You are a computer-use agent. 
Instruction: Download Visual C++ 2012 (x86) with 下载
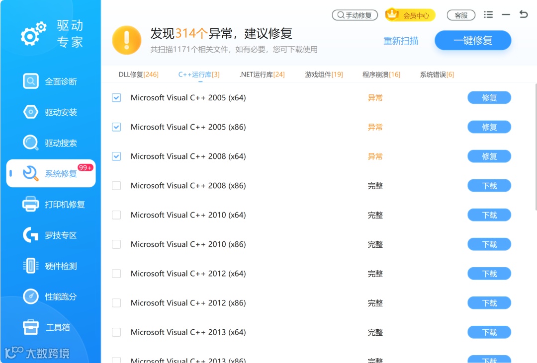[489, 303]
